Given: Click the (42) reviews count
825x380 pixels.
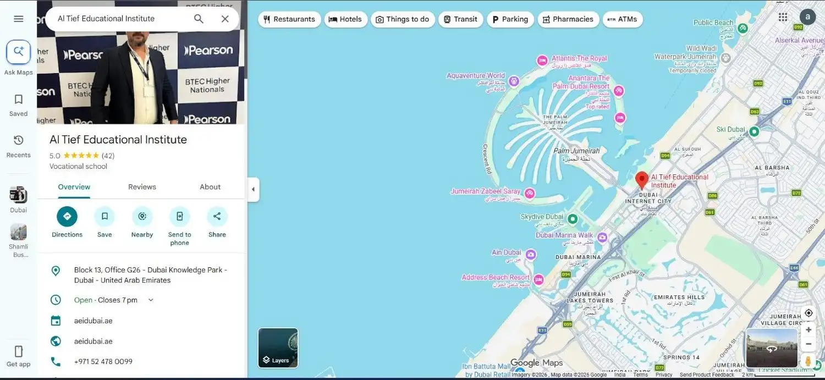Looking at the screenshot, I should point(108,156).
